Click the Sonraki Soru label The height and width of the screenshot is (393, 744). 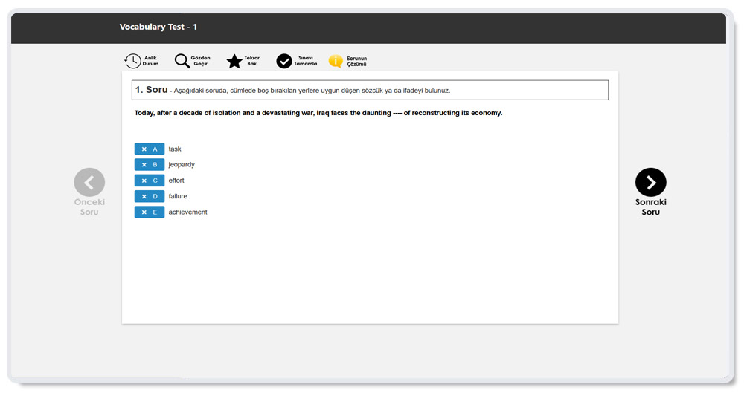tap(650, 207)
